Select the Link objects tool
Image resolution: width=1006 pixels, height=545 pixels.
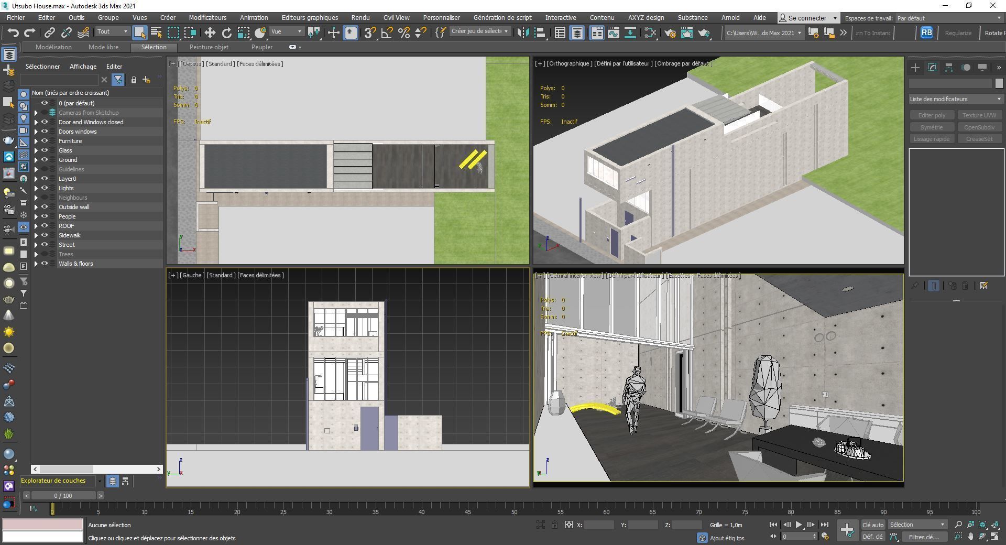click(49, 32)
